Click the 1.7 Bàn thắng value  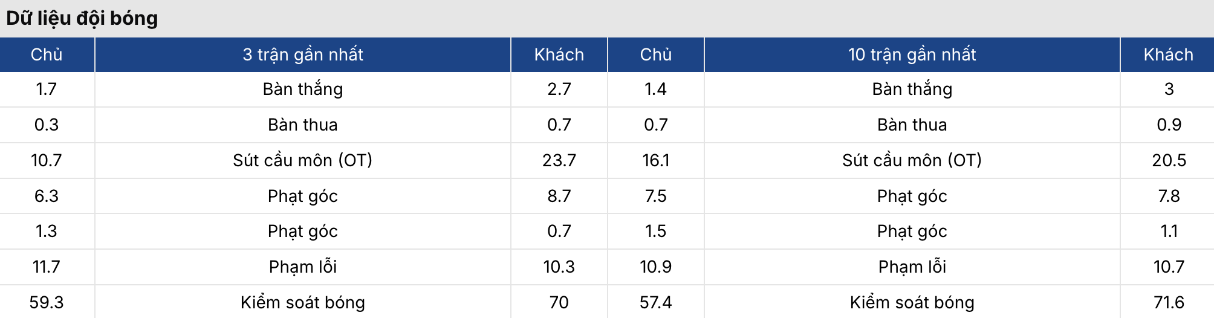pyautogui.click(x=47, y=89)
